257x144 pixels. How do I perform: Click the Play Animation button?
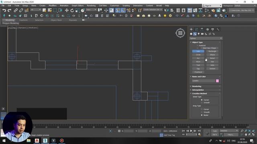[x=191, y=131]
